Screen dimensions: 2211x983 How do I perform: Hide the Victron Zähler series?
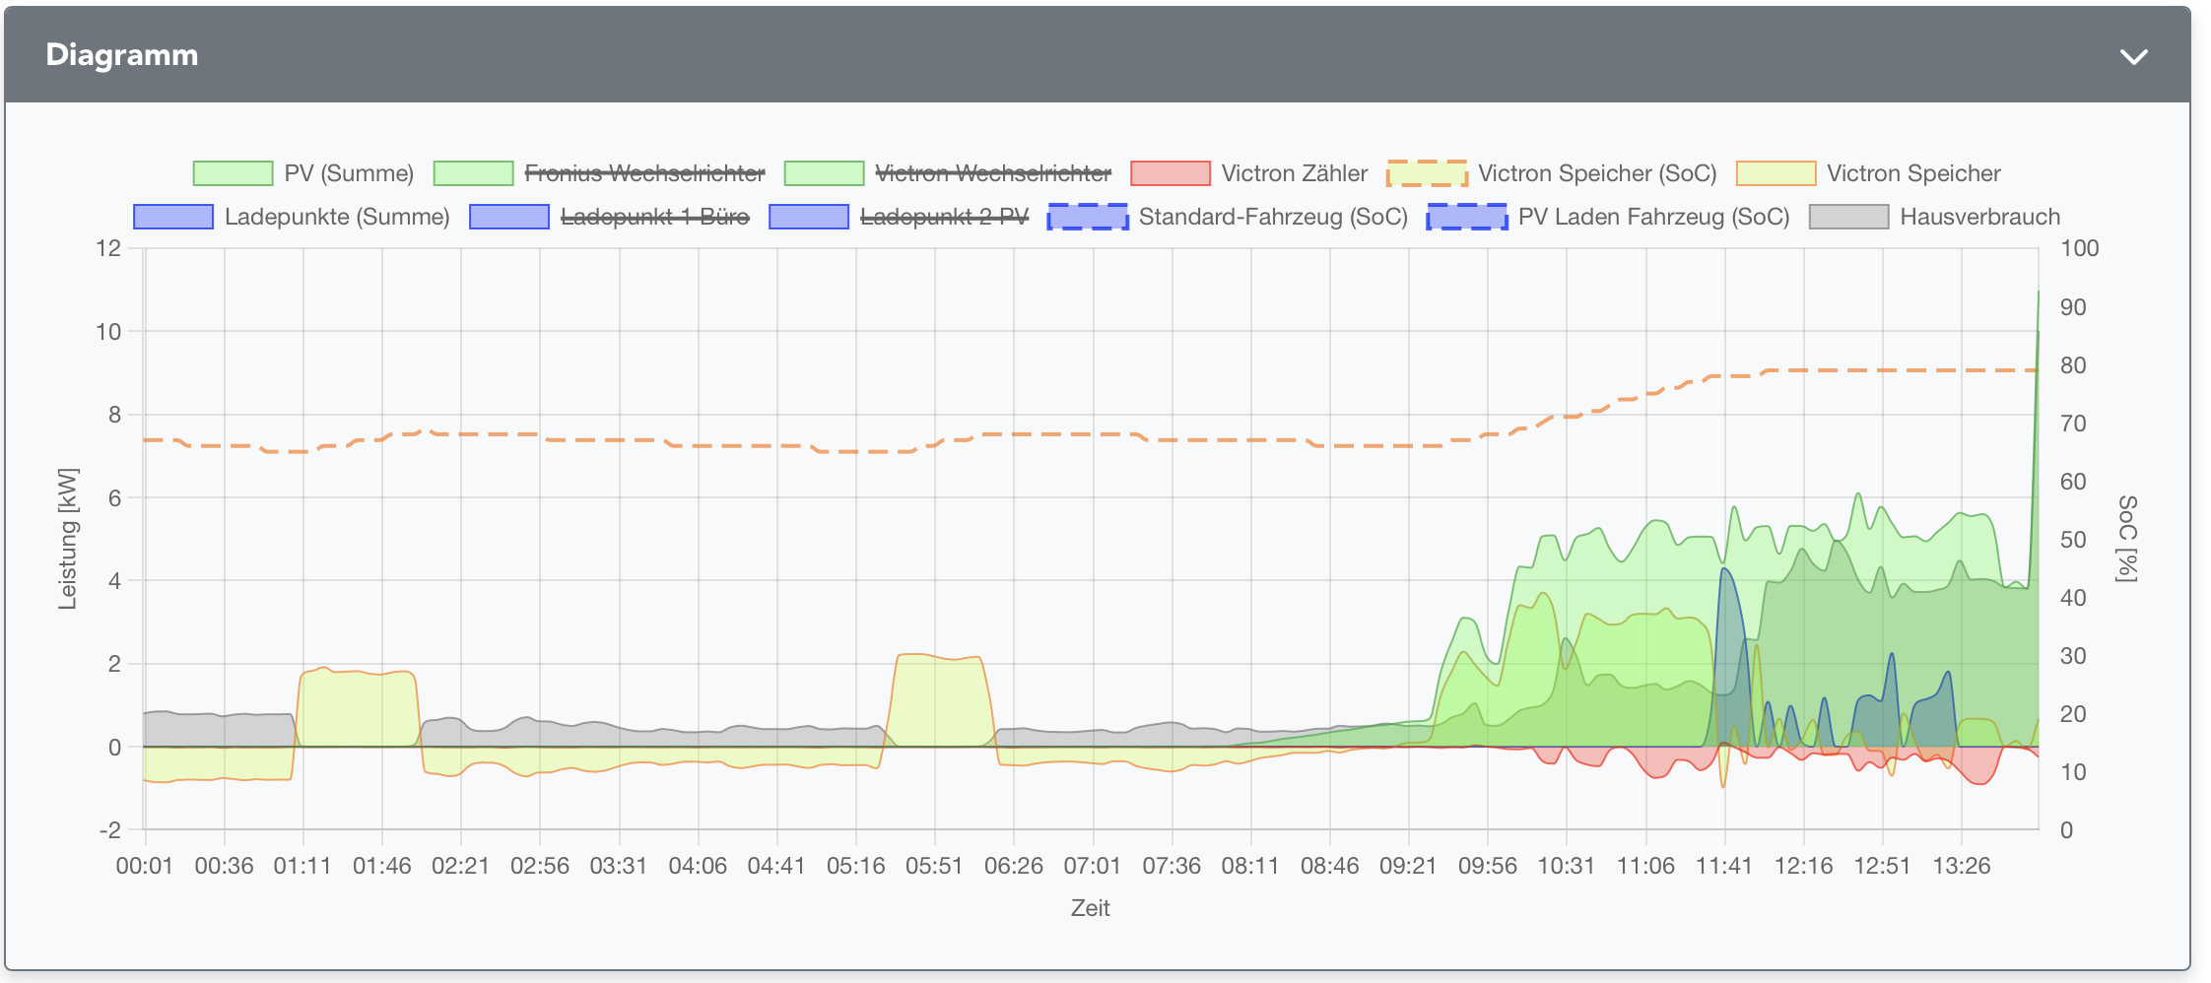1295,173
